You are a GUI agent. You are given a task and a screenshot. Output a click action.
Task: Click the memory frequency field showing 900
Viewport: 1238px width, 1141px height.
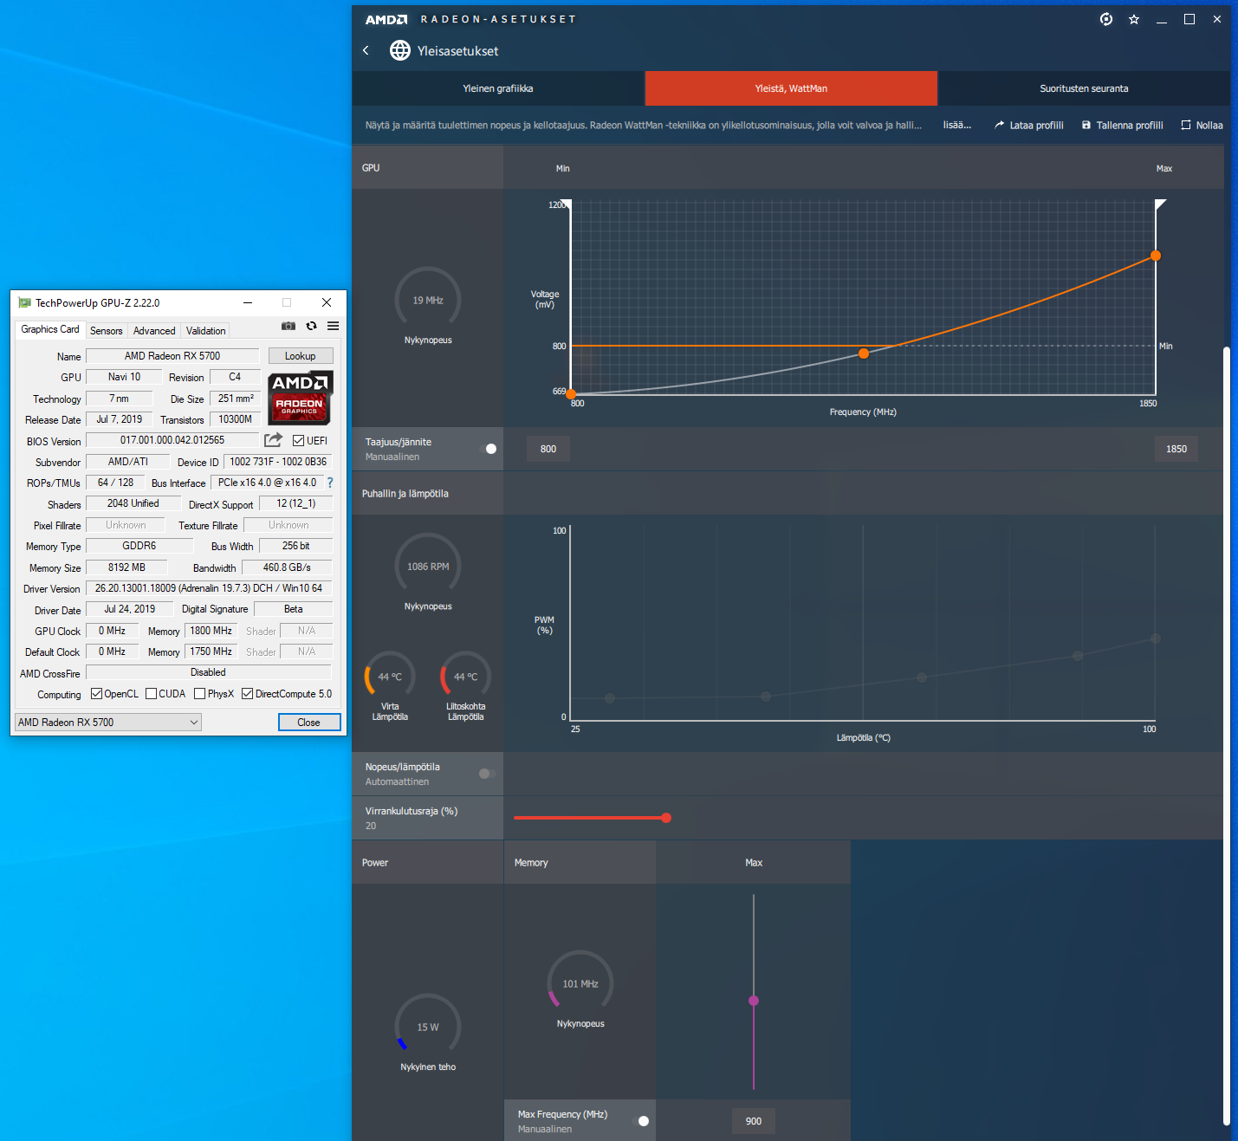[754, 1121]
